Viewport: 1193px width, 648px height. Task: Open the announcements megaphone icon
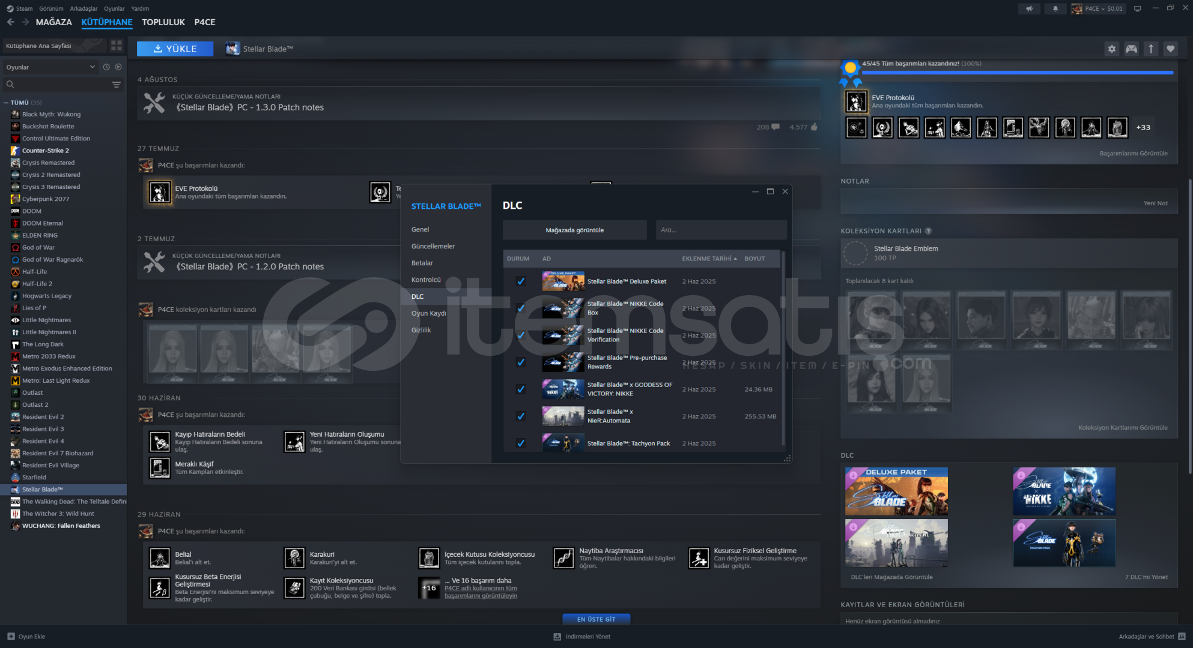point(1030,8)
